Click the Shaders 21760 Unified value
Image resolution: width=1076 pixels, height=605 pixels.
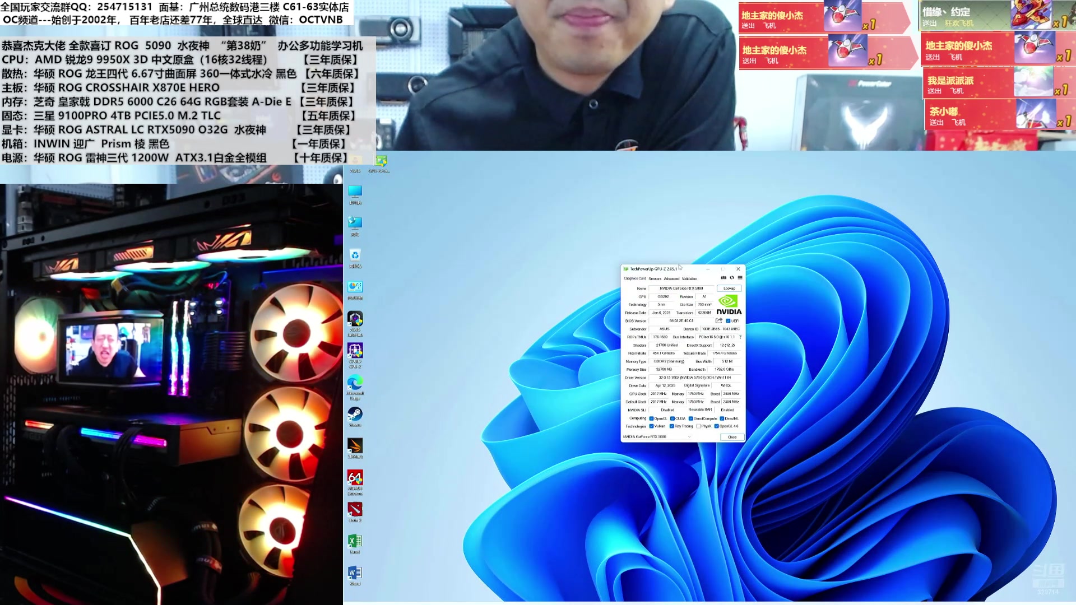[x=666, y=345]
